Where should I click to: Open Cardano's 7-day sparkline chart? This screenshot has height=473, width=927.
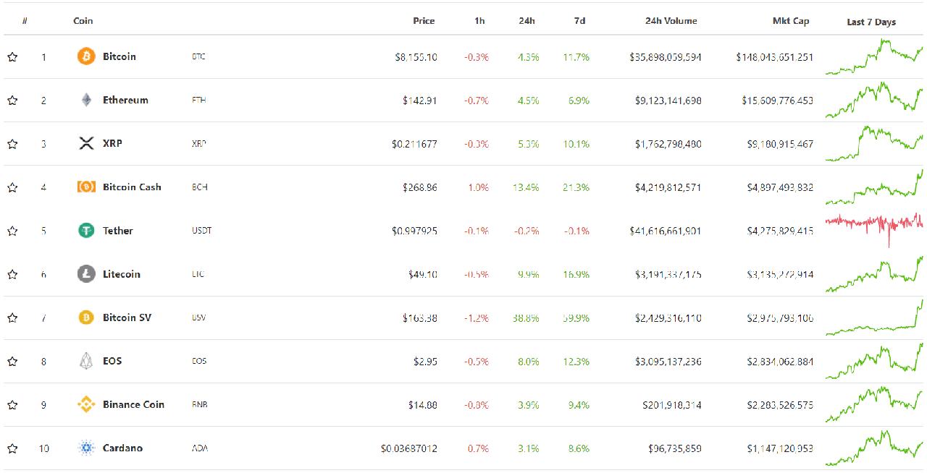point(874,448)
